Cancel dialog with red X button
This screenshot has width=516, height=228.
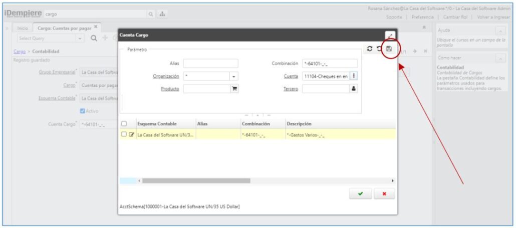pos(384,194)
